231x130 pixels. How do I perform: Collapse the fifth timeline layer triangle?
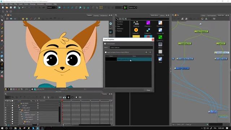tap(21, 112)
